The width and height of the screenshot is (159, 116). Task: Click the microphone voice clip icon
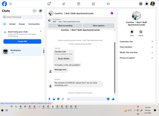(49, 99)
